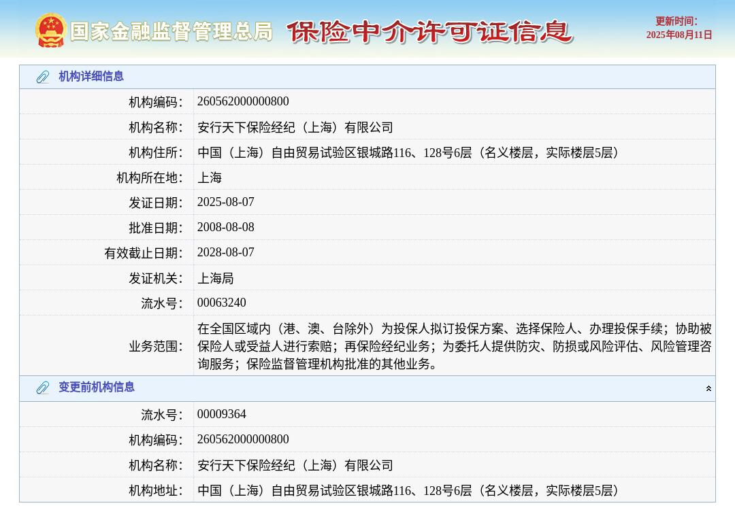The height and width of the screenshot is (512, 735).
Task: Click the 机构住所 label
Action: tap(156, 153)
